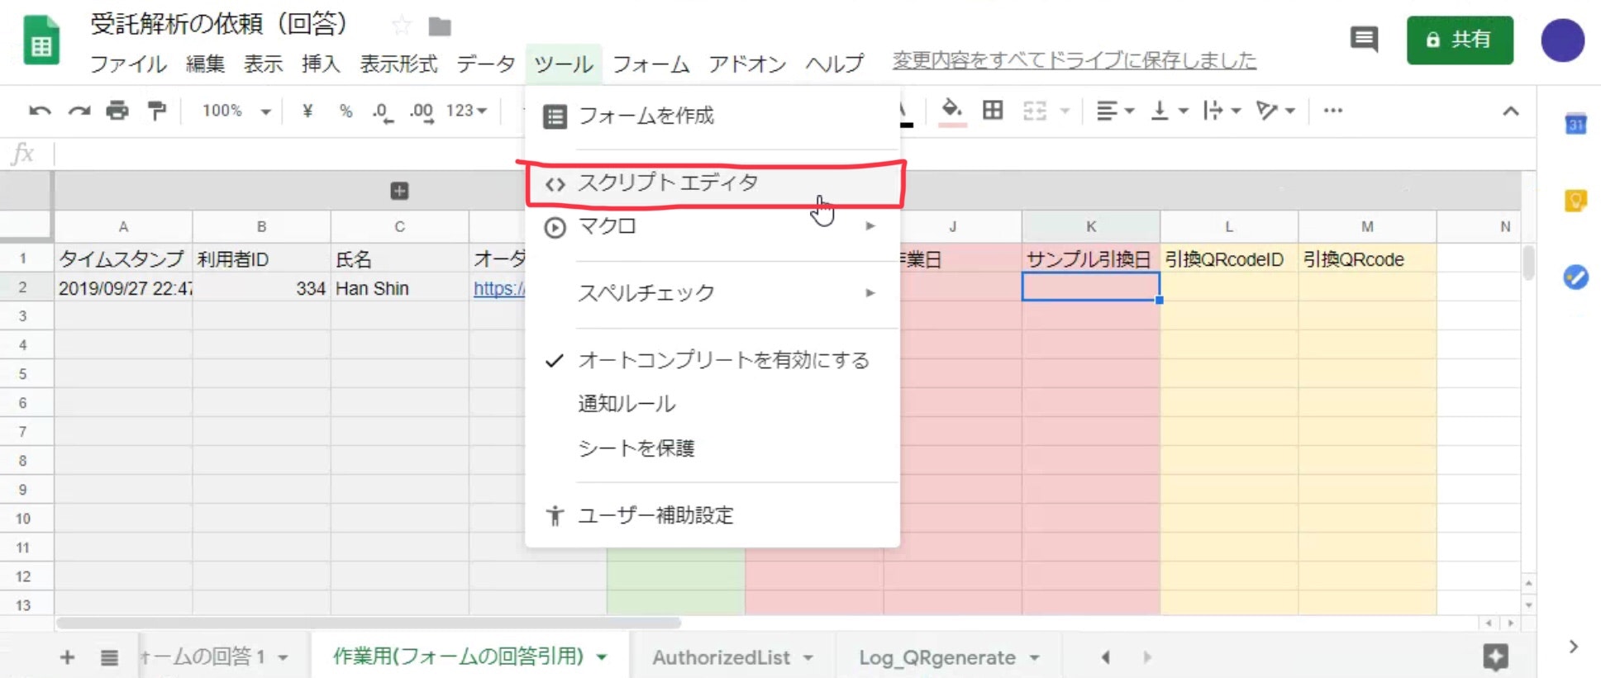Open the vertical align dropdown
This screenshot has width=1601, height=678.
[x=1170, y=111]
